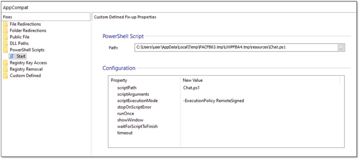Click the Custom Defined Fix-up Properties title

tap(125, 17)
